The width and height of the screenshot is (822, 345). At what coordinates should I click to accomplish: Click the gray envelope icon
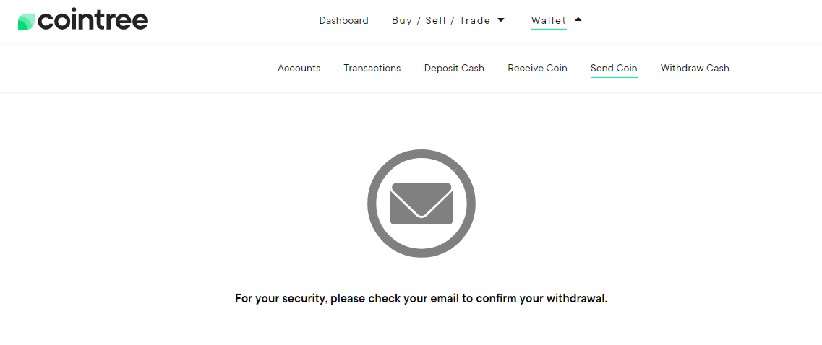click(421, 203)
